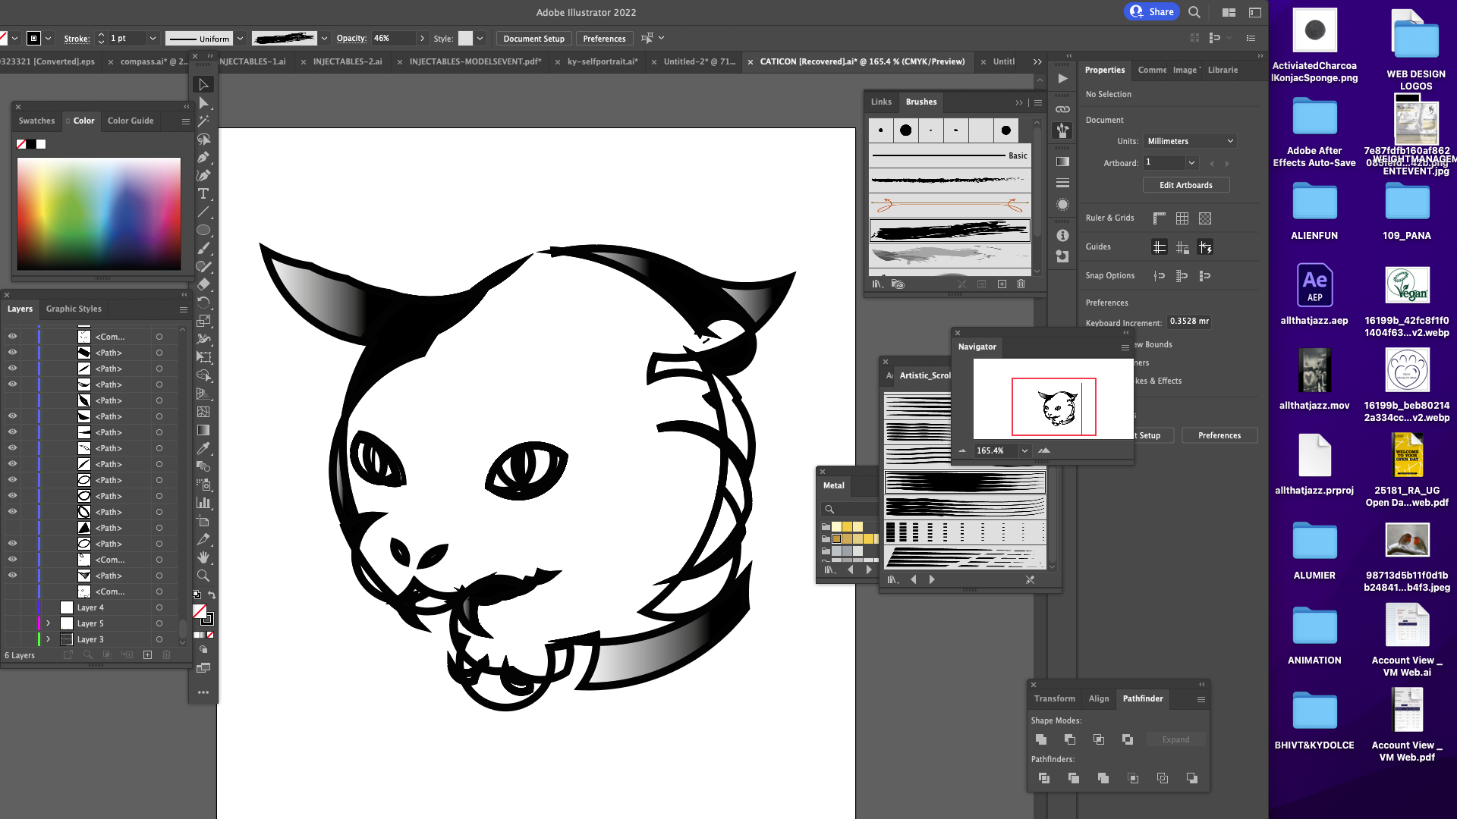Select the Type tool
1457x819 pixels.
click(x=203, y=193)
